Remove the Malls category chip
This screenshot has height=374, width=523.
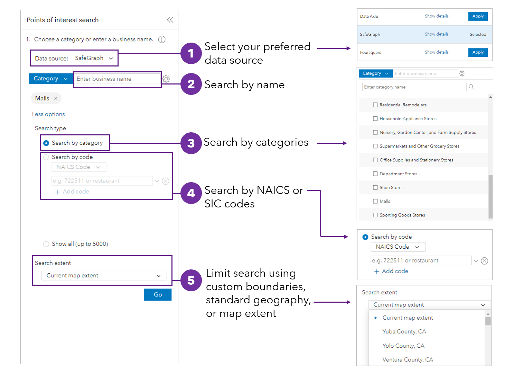(x=56, y=98)
